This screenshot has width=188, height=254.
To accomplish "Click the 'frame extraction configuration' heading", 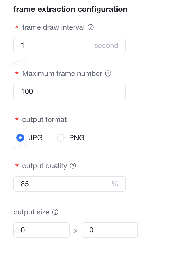I will [70, 9].
